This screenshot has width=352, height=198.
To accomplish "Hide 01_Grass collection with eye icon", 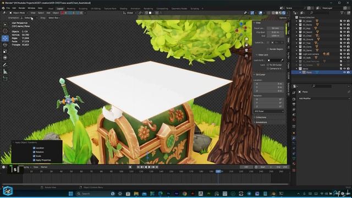I will [345, 21].
